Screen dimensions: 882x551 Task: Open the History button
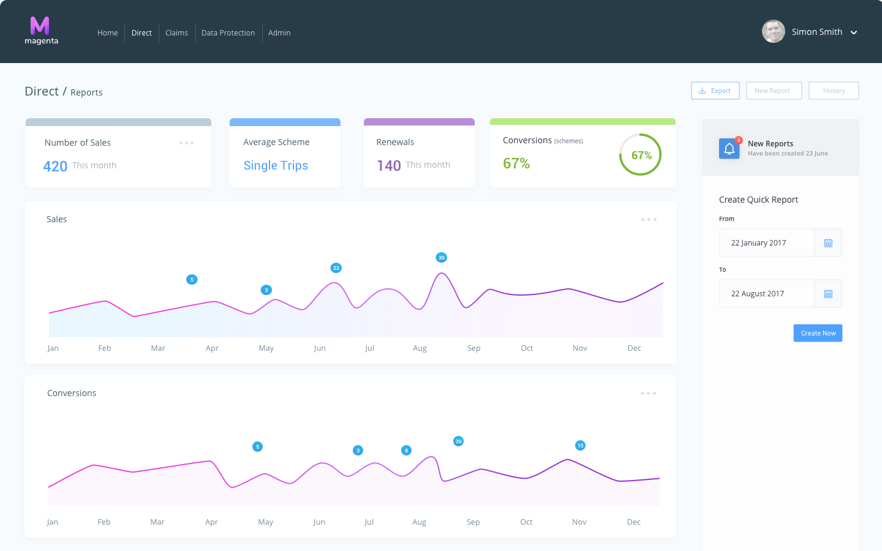pos(834,91)
